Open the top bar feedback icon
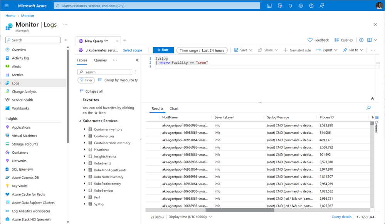This screenshot has width=385, height=224. [322, 6]
